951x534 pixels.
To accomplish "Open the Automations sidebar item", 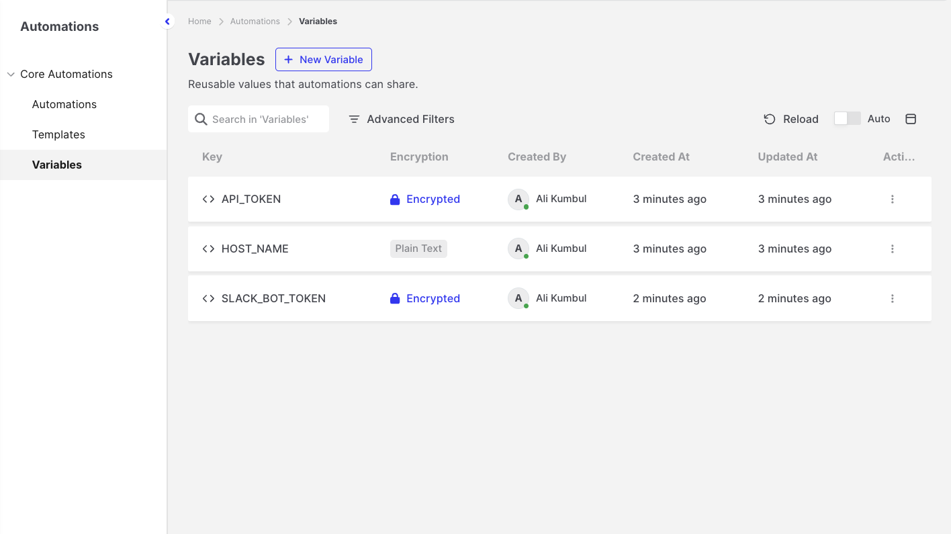I will point(64,104).
